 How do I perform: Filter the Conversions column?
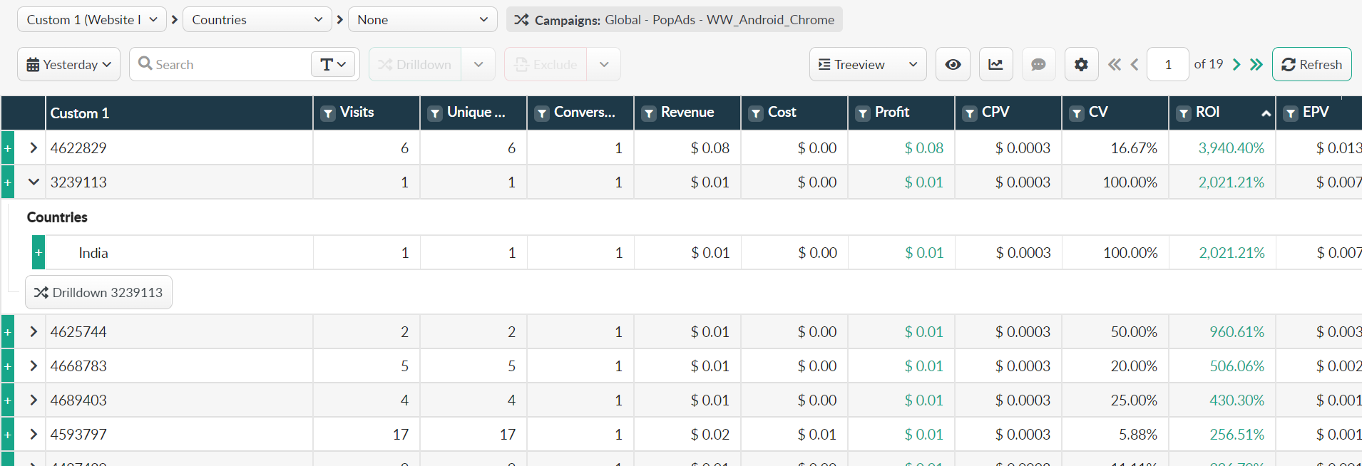542,113
